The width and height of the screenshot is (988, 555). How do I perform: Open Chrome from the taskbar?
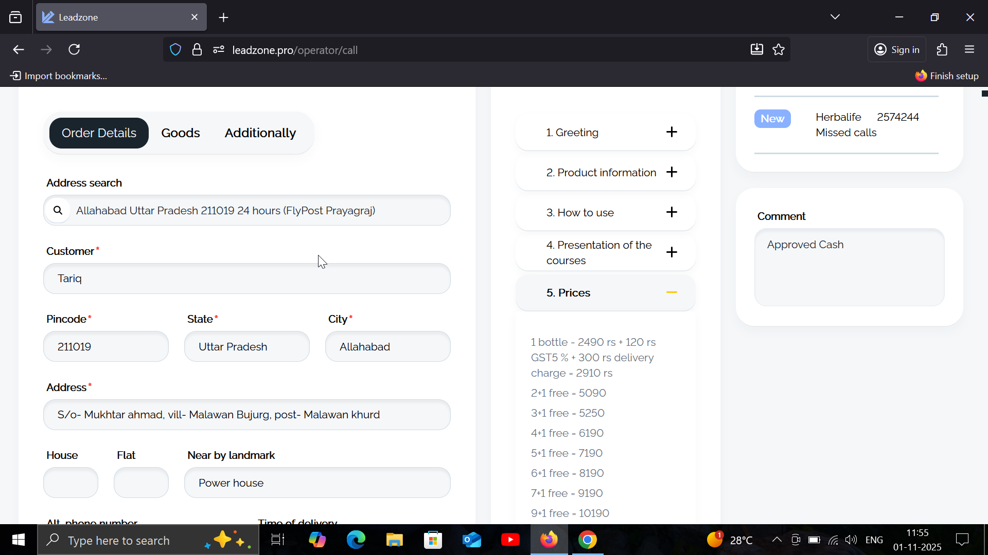click(587, 540)
